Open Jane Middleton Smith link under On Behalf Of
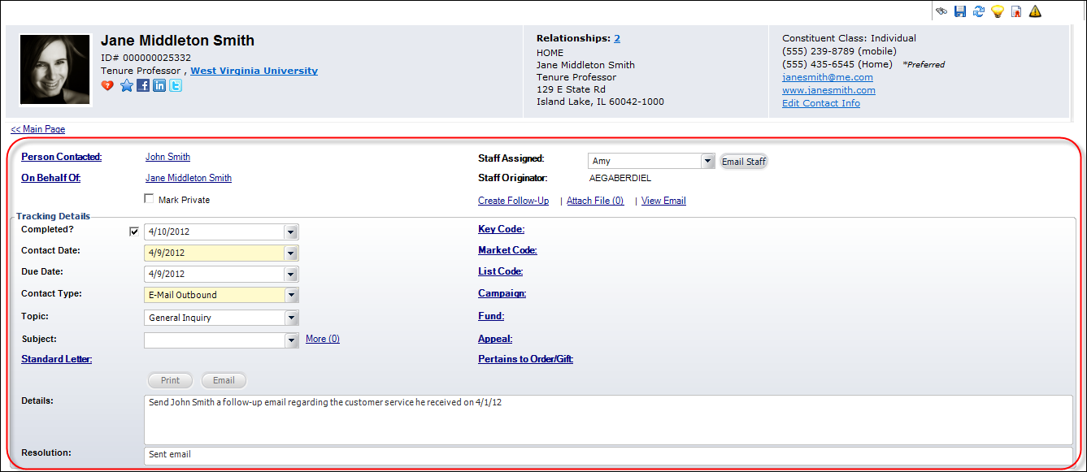Screen dimensions: 1087x472 click(x=189, y=178)
